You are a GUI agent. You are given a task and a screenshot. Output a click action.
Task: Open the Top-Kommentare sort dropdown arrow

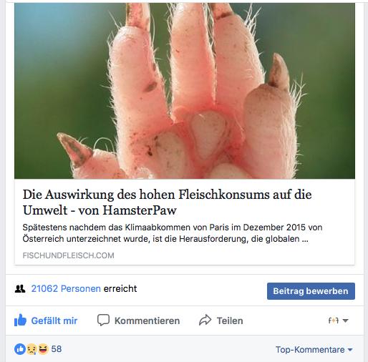click(x=350, y=350)
